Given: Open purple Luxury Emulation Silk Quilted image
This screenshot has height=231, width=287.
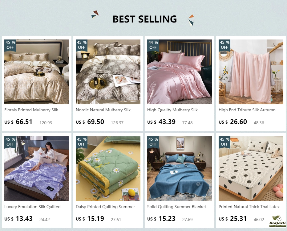Looking at the screenshot, I should point(37,169).
